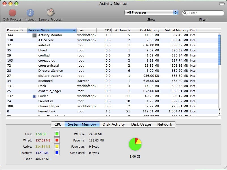
Task: Click the 1.50 GB Free memory value
Action: (x=41, y=134)
